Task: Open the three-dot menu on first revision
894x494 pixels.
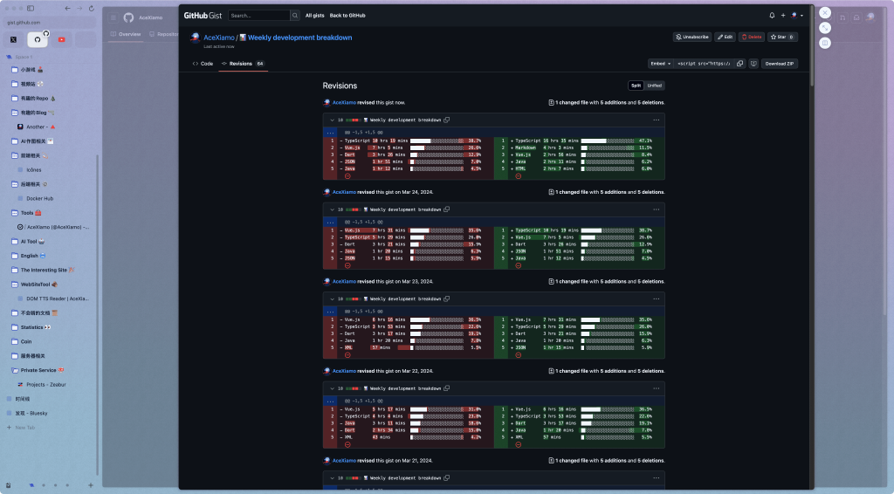Action: coord(656,120)
